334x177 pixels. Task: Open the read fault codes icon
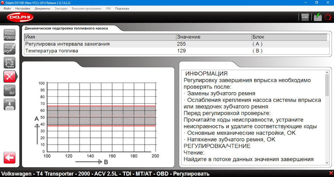pyautogui.click(x=9, y=35)
